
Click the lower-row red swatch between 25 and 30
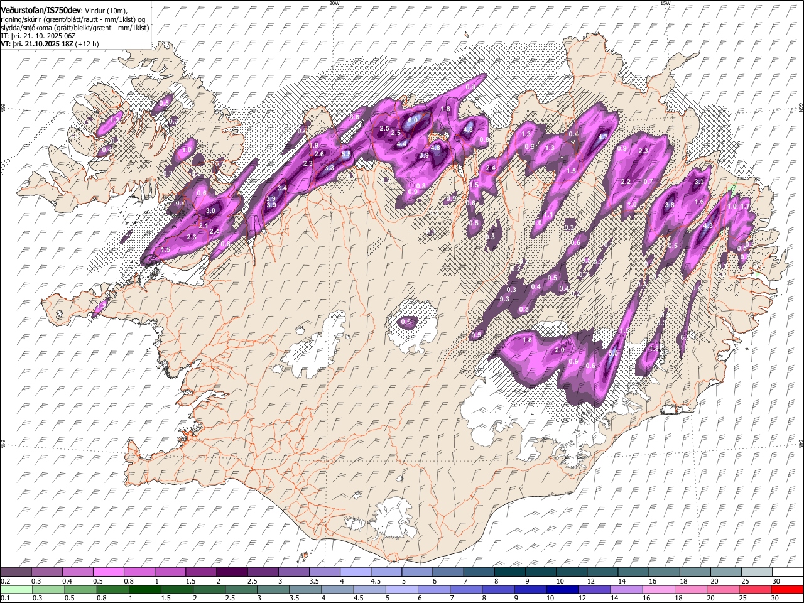click(754, 589)
